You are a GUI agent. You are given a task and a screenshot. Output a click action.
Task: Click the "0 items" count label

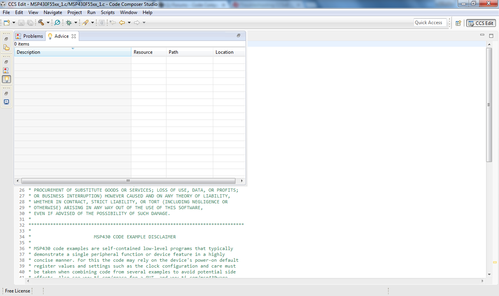point(22,44)
